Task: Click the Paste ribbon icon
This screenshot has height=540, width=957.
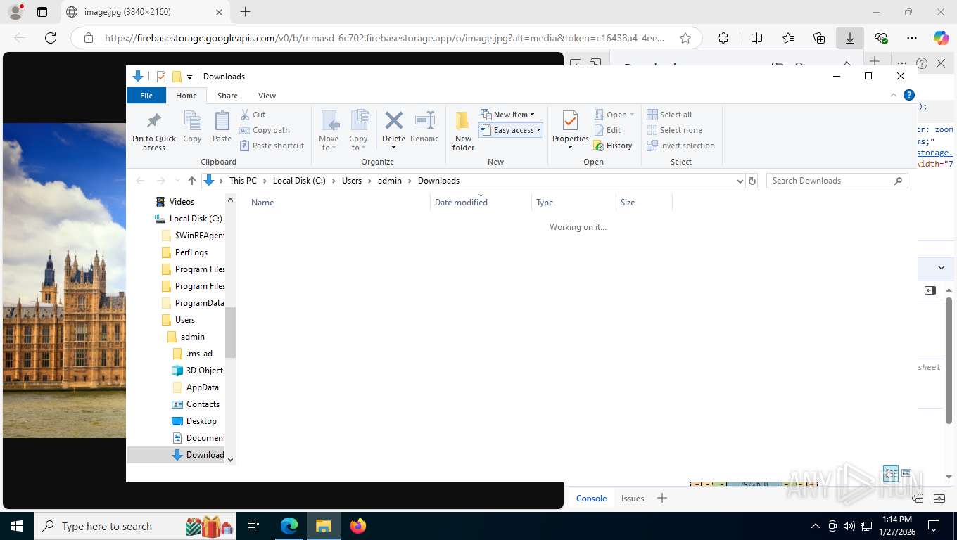Action: point(222,127)
